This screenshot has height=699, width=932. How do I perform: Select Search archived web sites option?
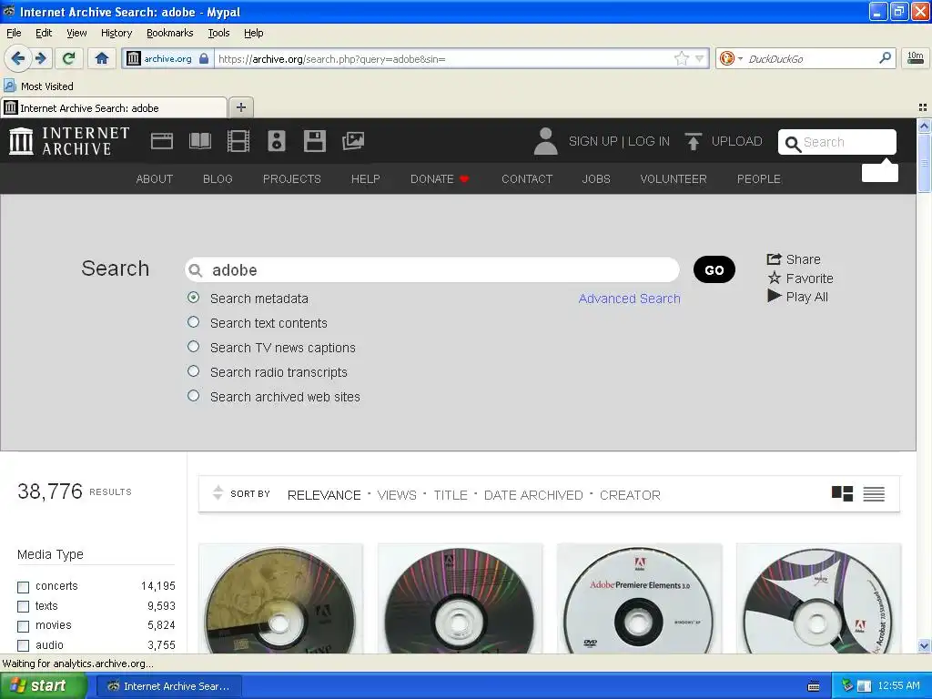(x=193, y=395)
